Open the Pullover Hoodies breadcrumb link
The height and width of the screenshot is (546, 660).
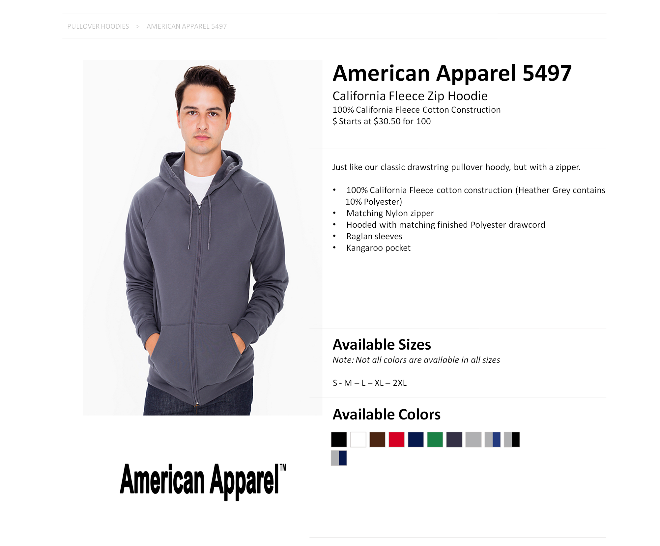click(98, 26)
